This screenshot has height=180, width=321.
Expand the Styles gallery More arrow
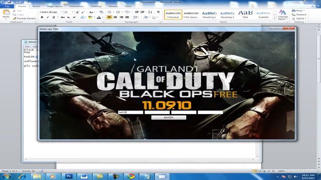[x=275, y=18]
